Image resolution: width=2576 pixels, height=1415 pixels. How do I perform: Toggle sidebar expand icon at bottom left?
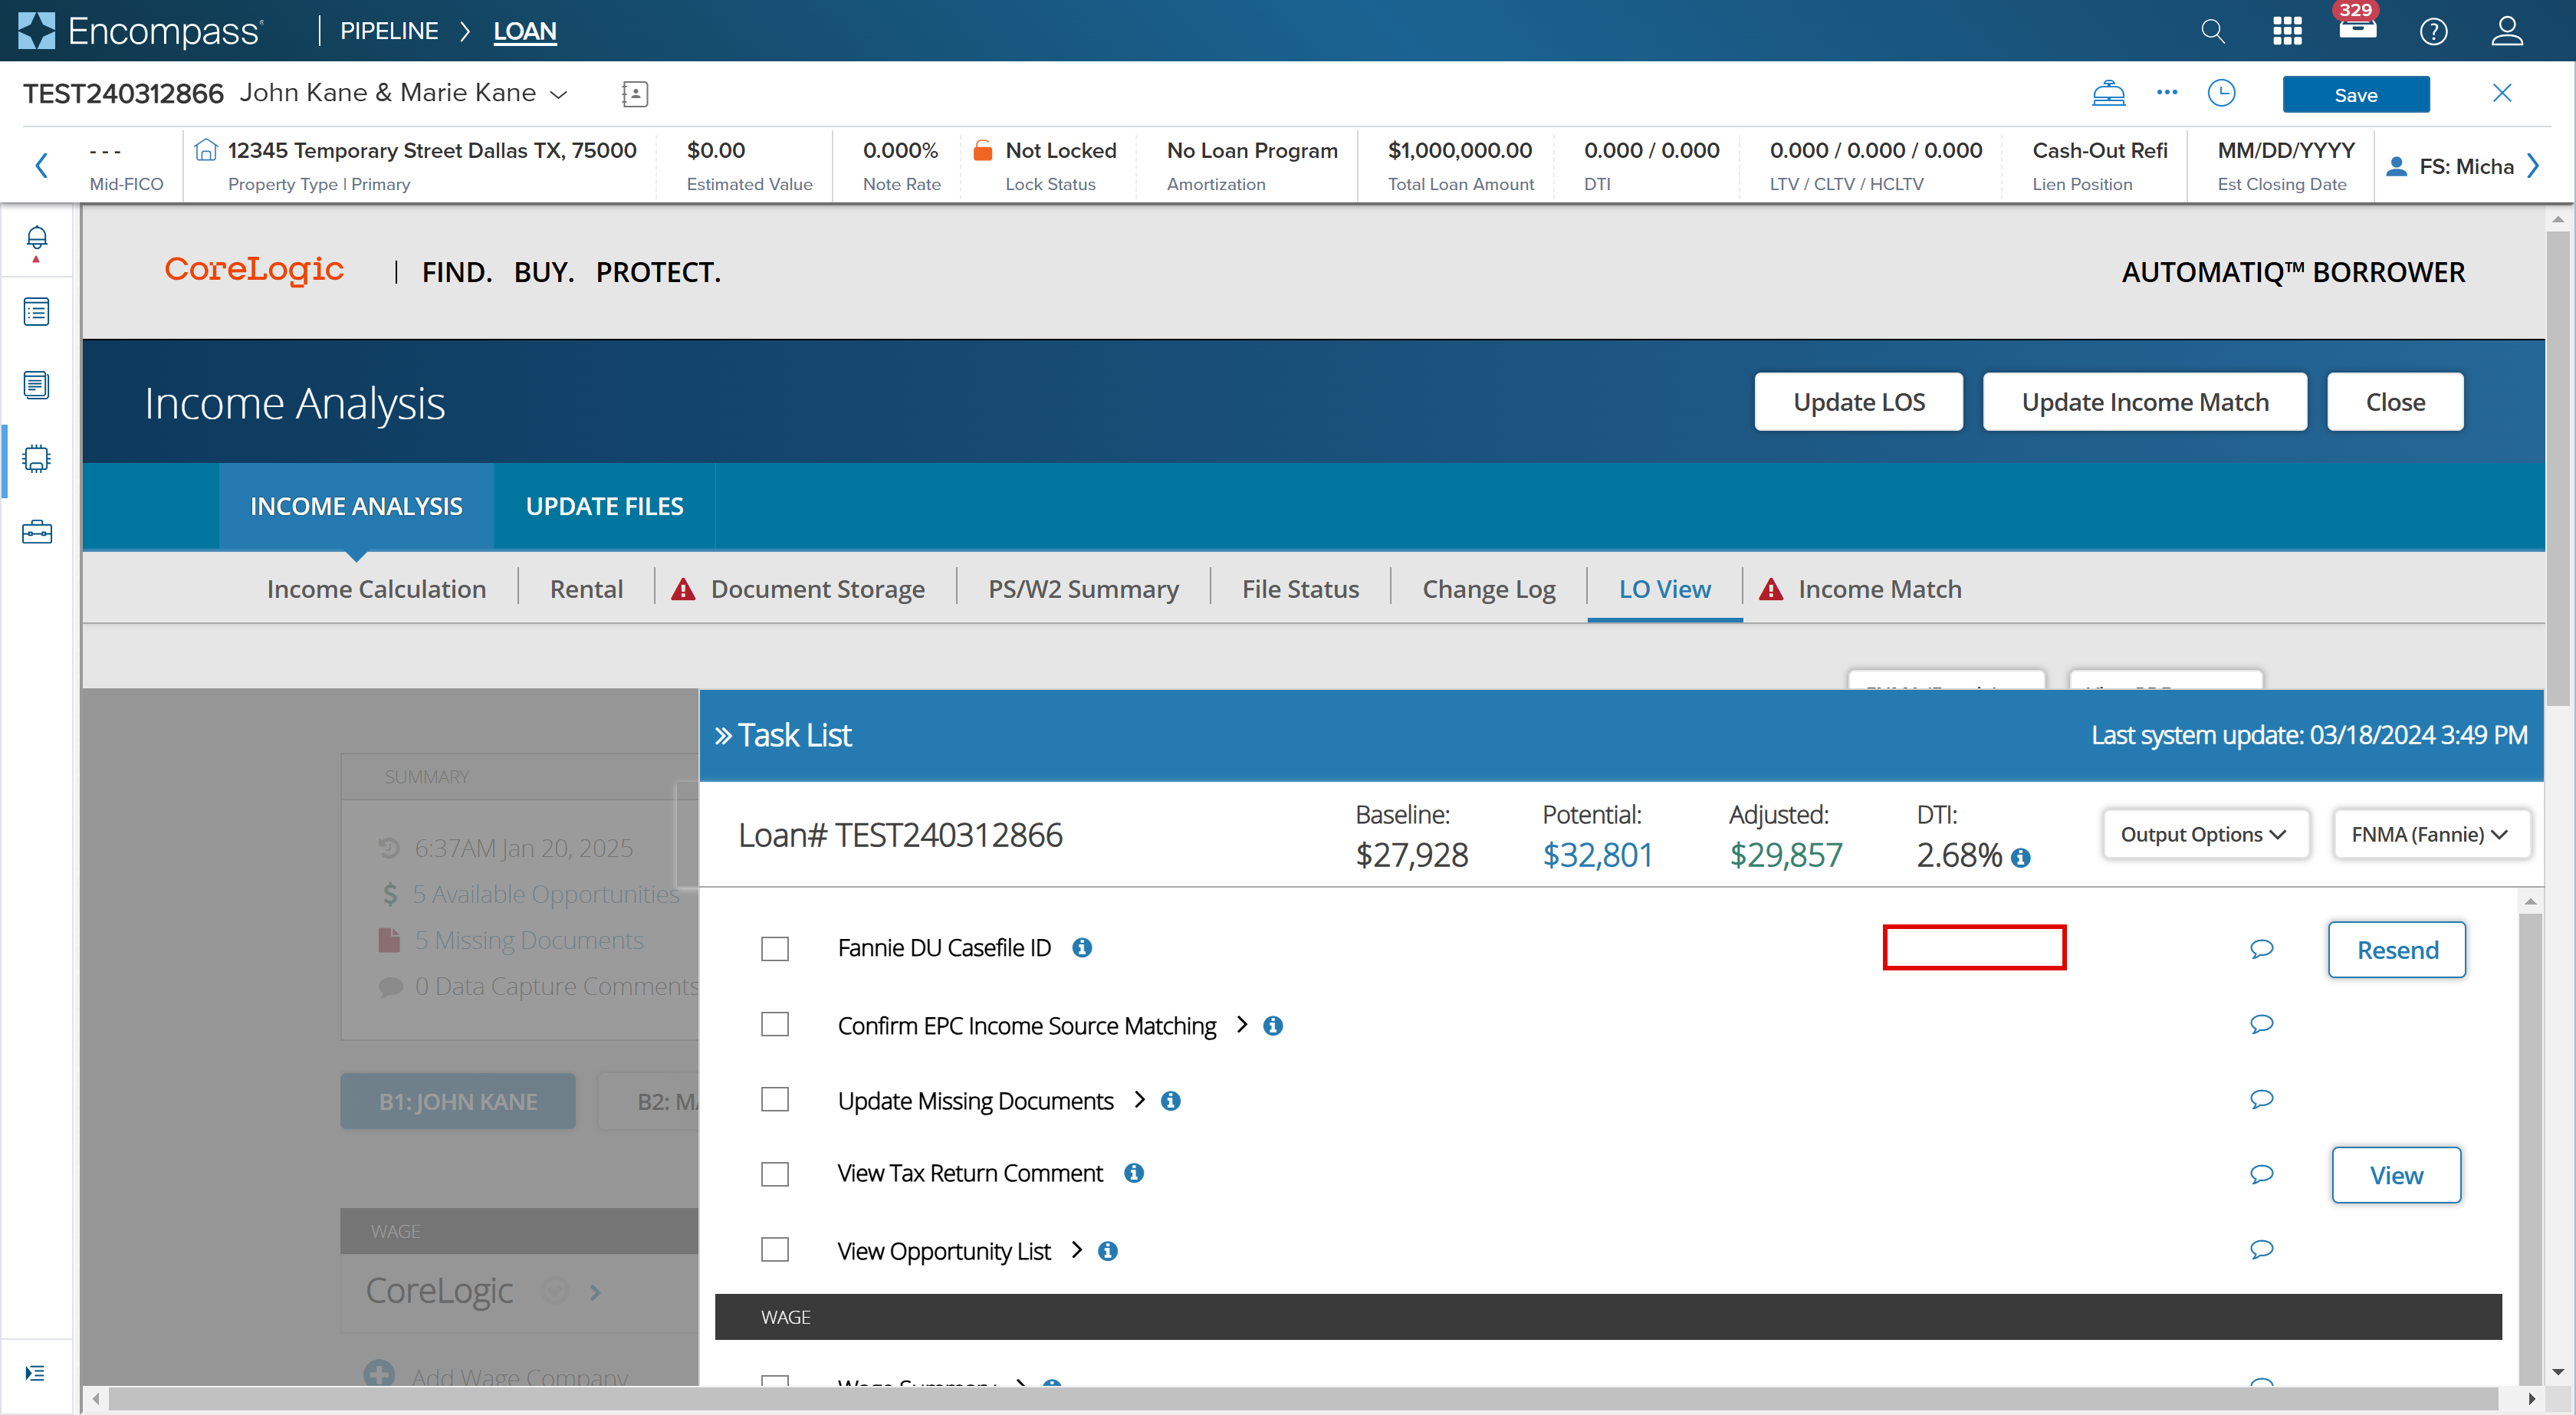[35, 1373]
